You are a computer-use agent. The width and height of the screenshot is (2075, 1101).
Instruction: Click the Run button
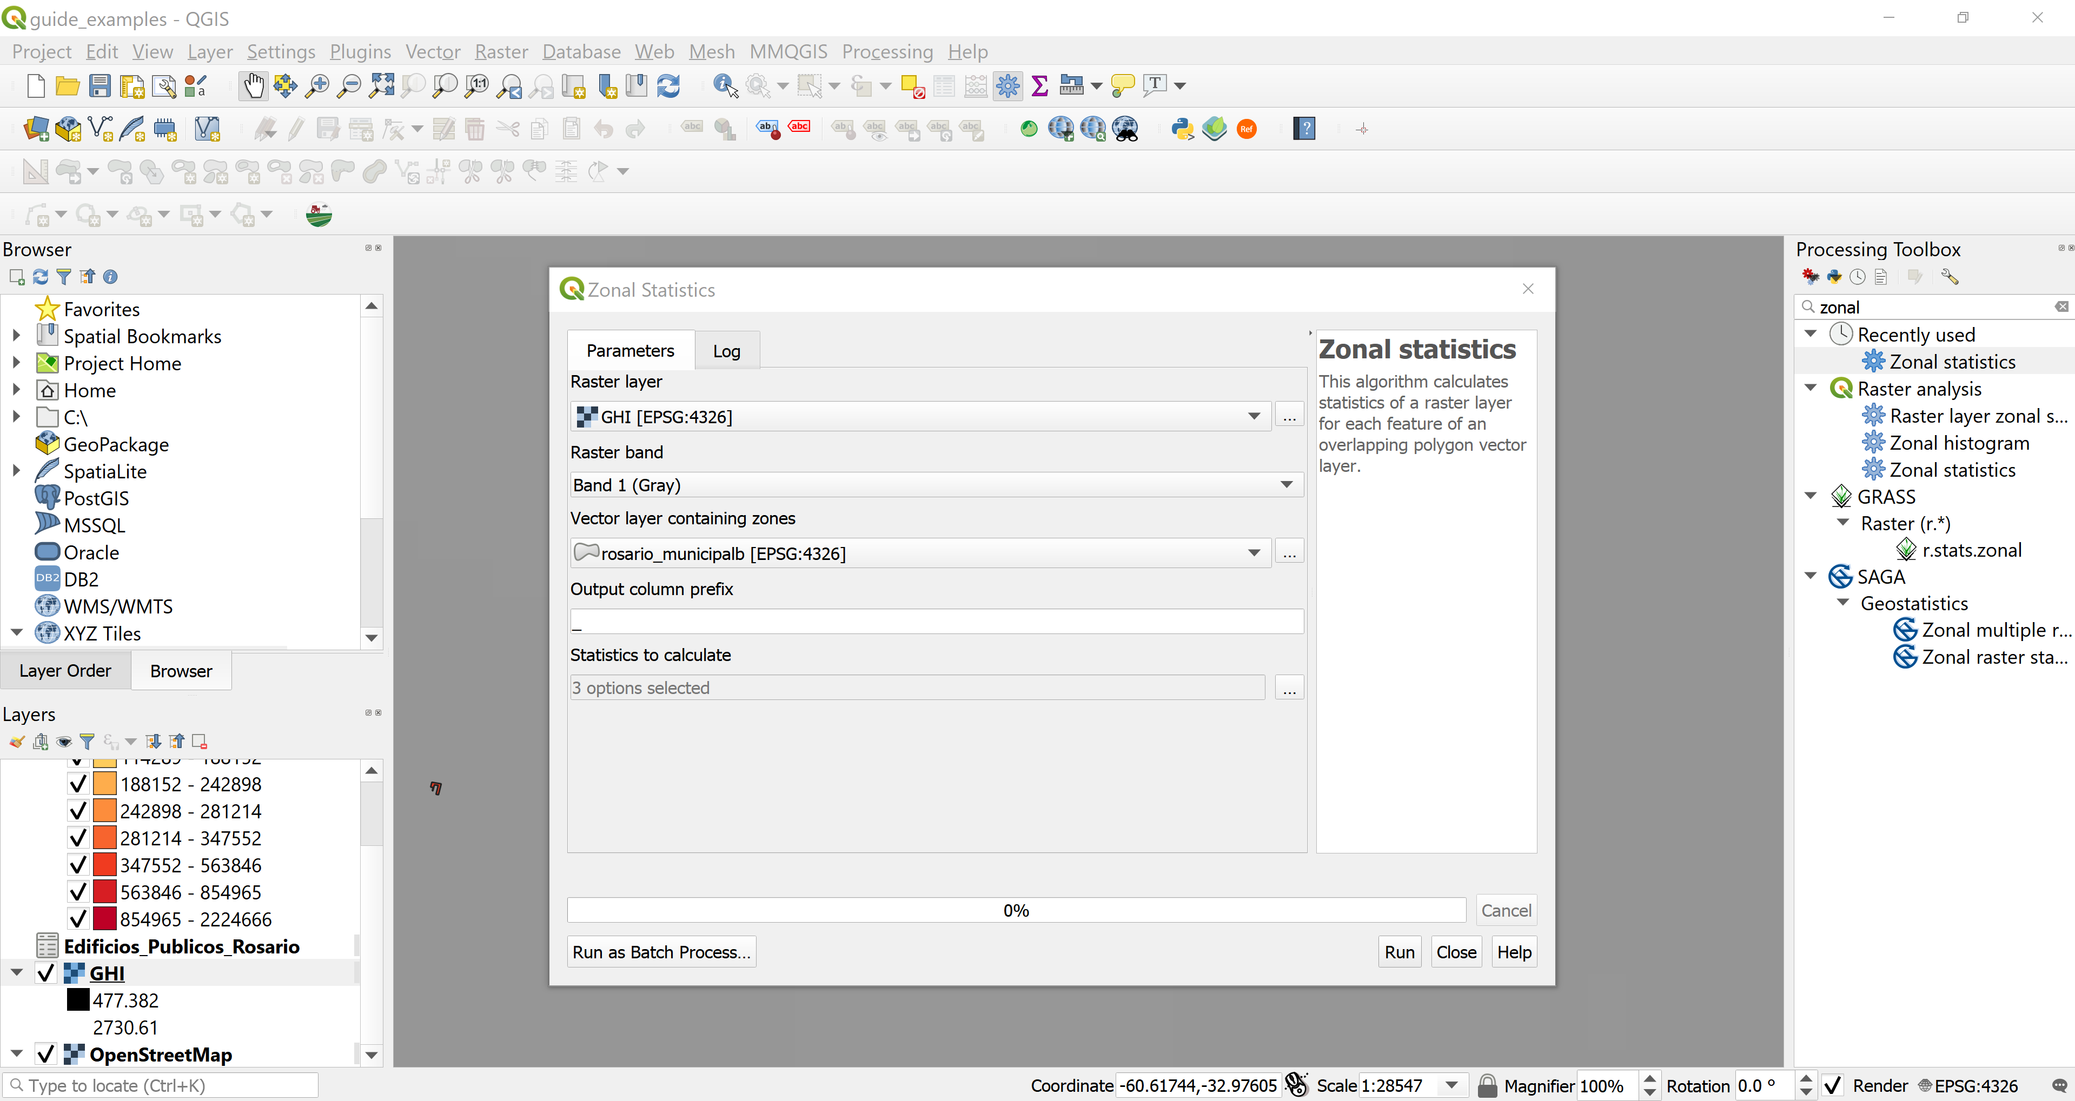point(1400,951)
